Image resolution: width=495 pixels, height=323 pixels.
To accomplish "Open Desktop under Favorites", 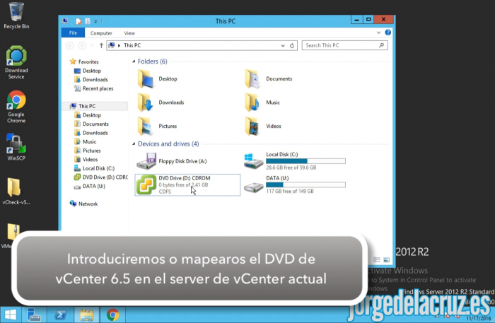I will point(91,71).
